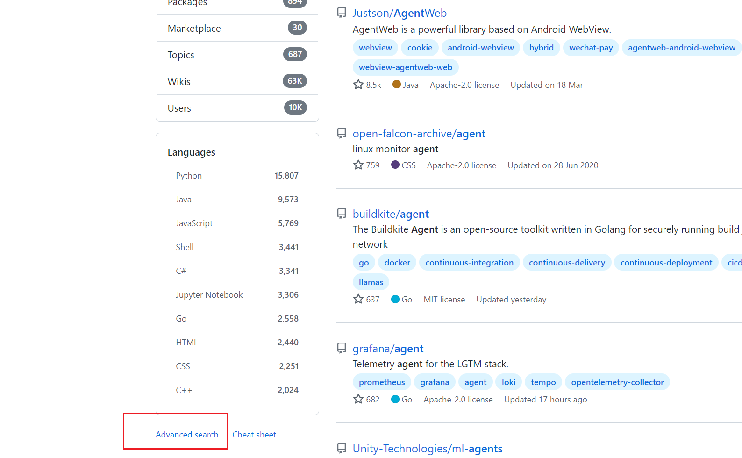The height and width of the screenshot is (458, 742).
Task: Click 'MIT license' text on buildkite/agent
Action: [444, 300]
